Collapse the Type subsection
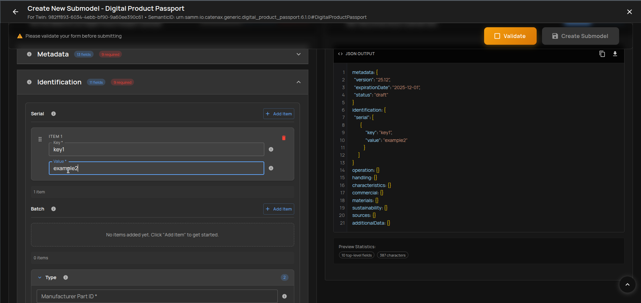 click(40, 277)
